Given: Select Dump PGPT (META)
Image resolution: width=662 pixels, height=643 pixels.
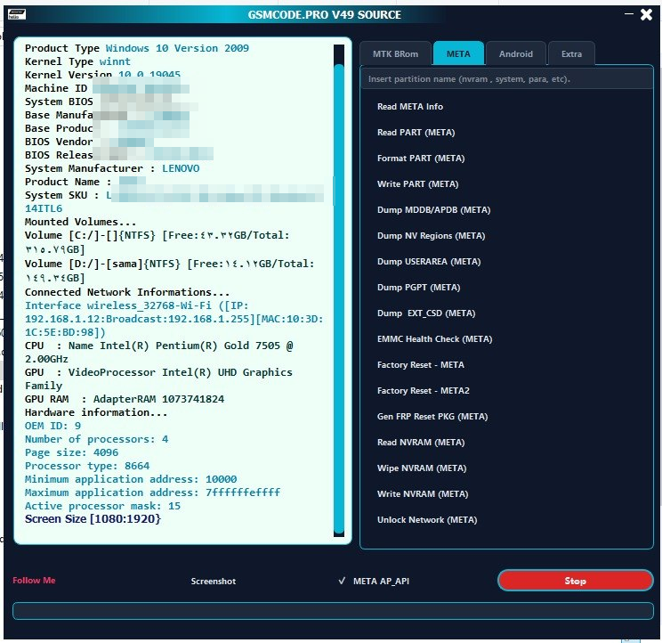Looking at the screenshot, I should [418, 287].
